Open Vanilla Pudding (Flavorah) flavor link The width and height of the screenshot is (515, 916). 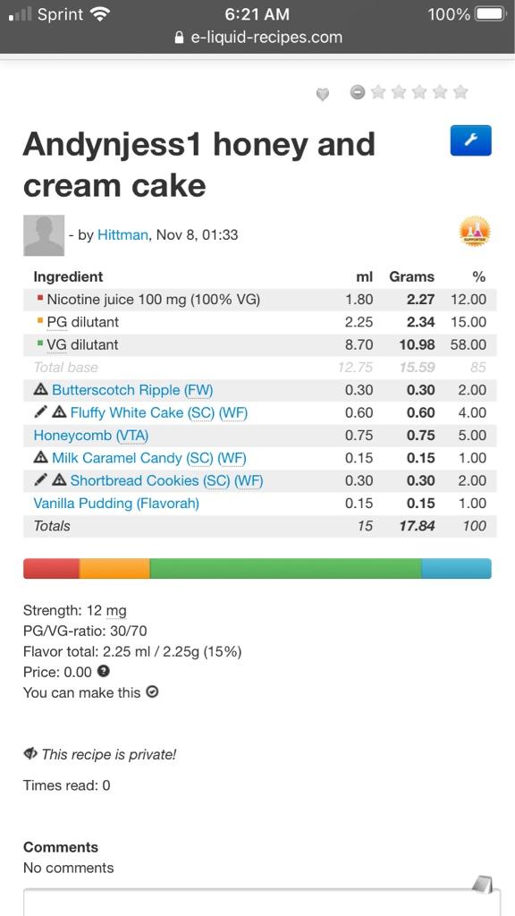(116, 503)
